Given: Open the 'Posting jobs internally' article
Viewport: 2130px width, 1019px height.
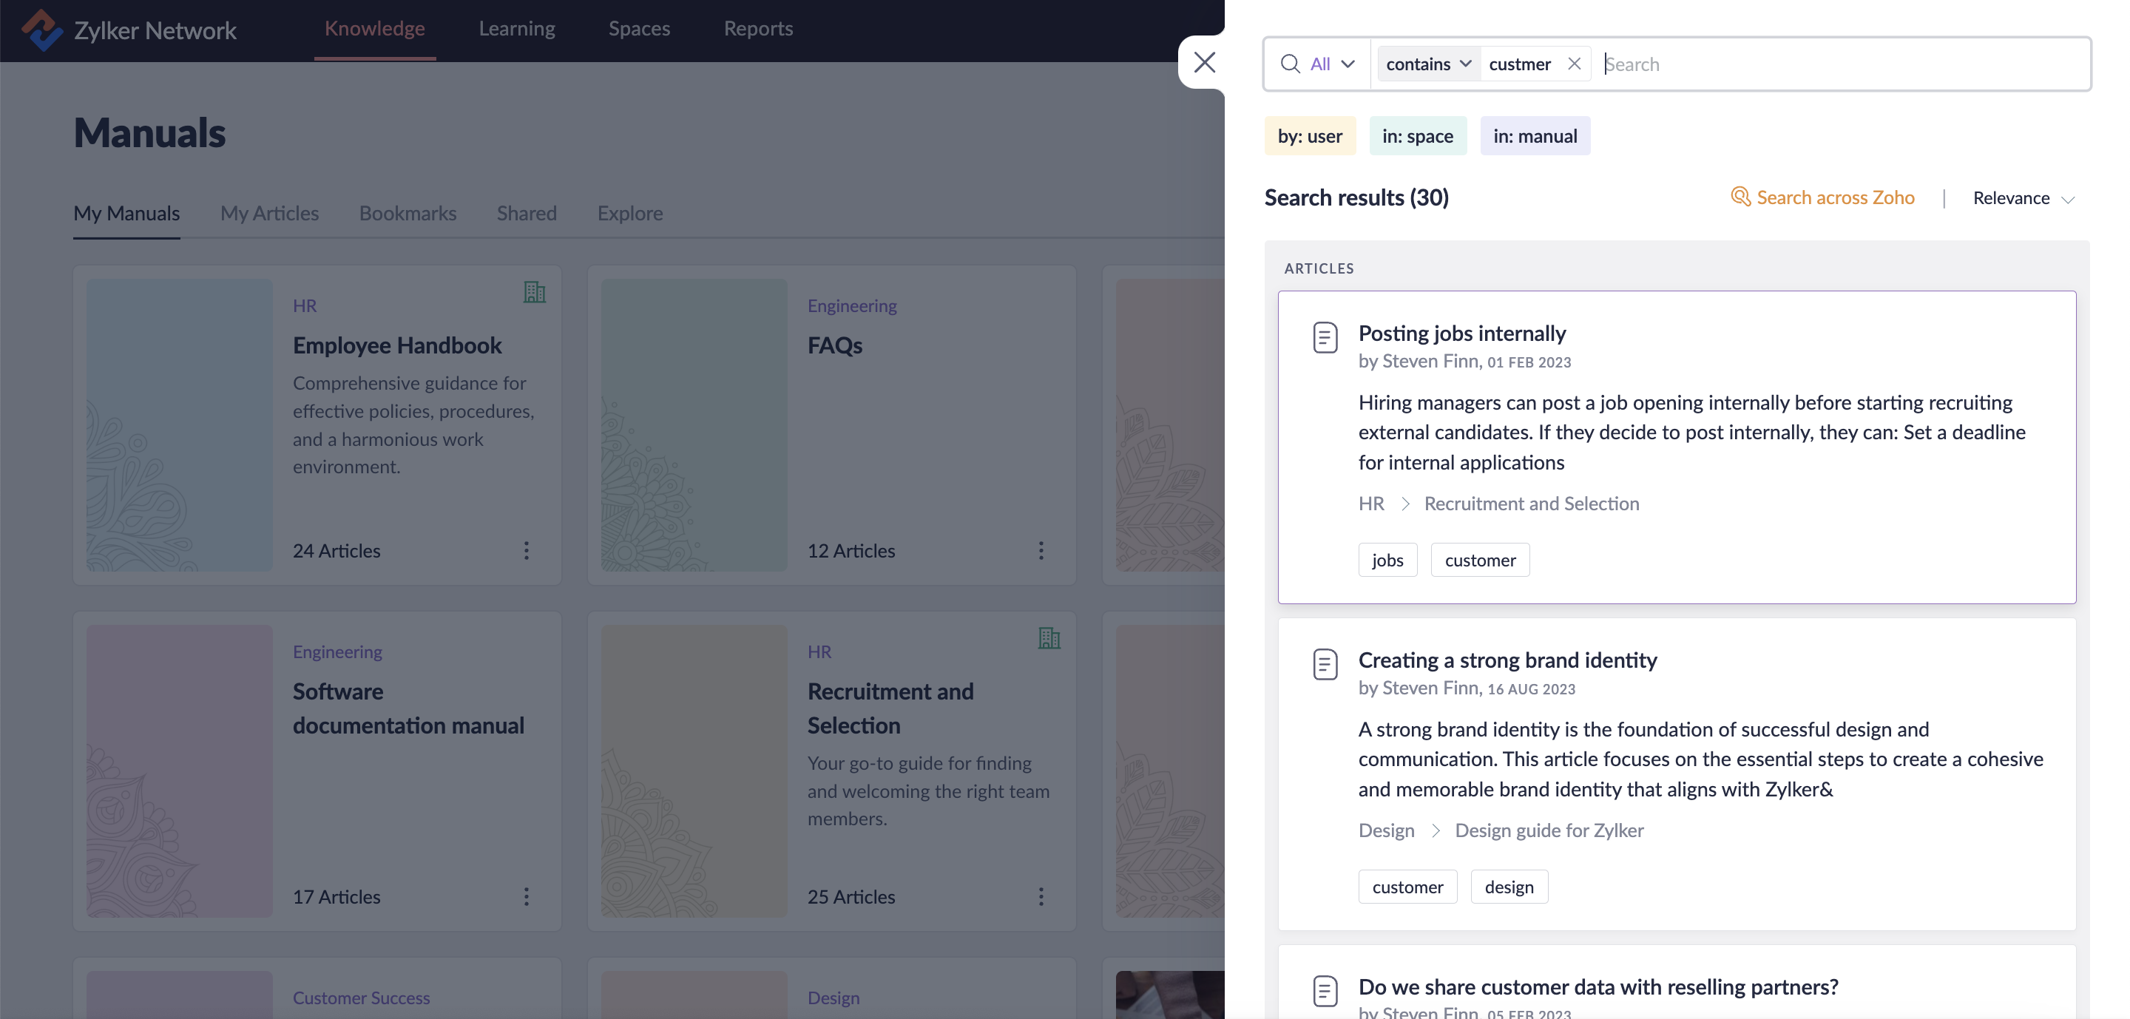Looking at the screenshot, I should (1462, 333).
